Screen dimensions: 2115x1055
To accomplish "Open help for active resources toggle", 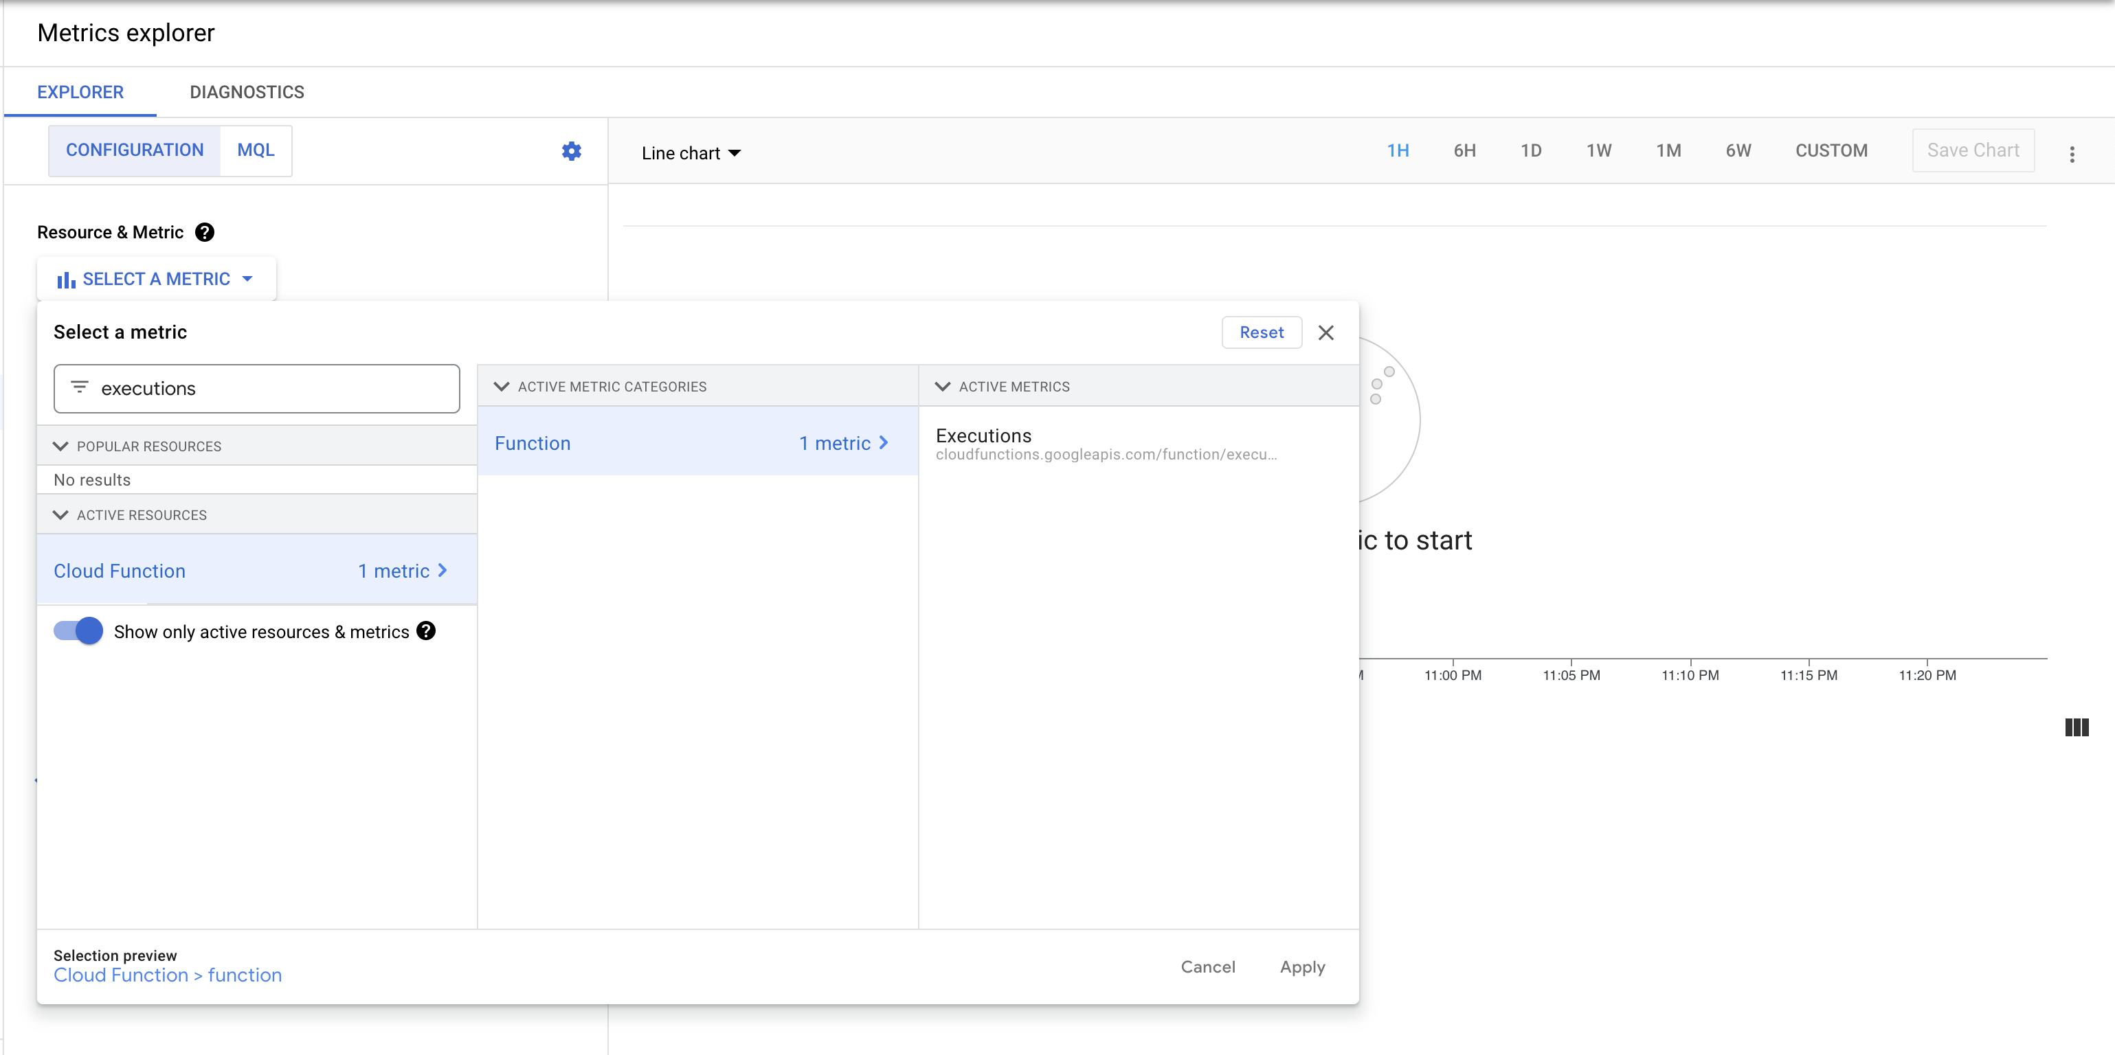I will coord(426,631).
